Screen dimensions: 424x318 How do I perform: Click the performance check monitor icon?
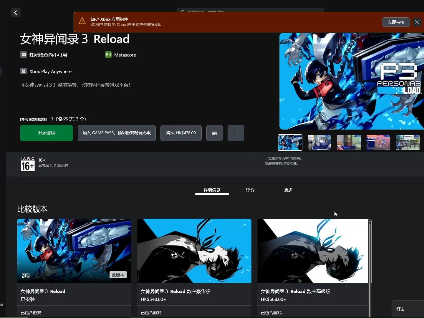(24, 55)
